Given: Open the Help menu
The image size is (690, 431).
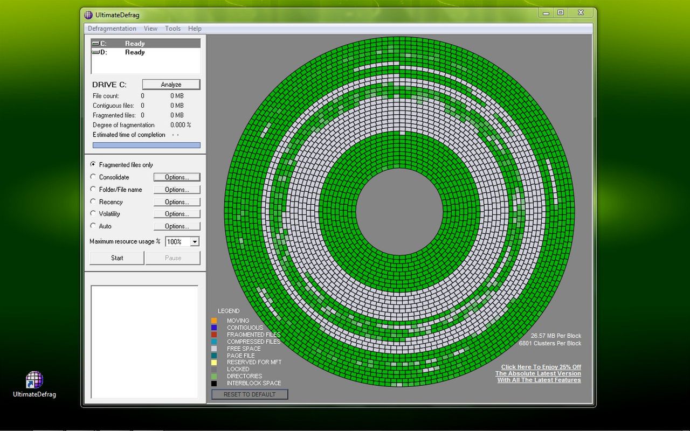Looking at the screenshot, I should coord(195,29).
